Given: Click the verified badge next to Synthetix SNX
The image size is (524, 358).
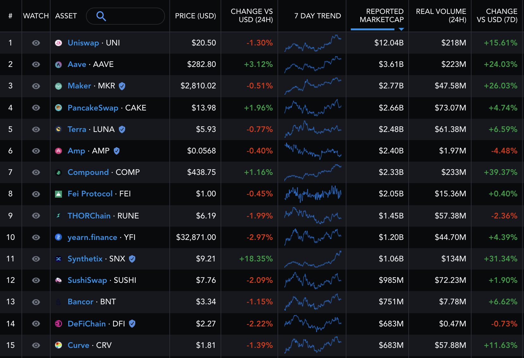Looking at the screenshot, I should (132, 259).
